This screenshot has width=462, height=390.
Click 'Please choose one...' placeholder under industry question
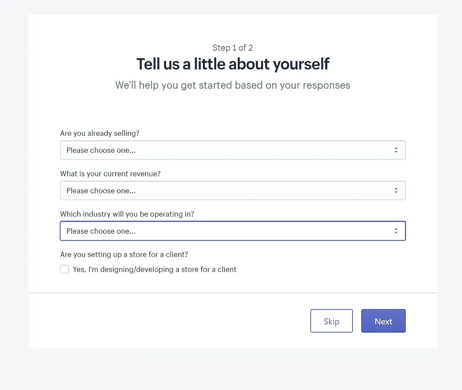coord(101,231)
